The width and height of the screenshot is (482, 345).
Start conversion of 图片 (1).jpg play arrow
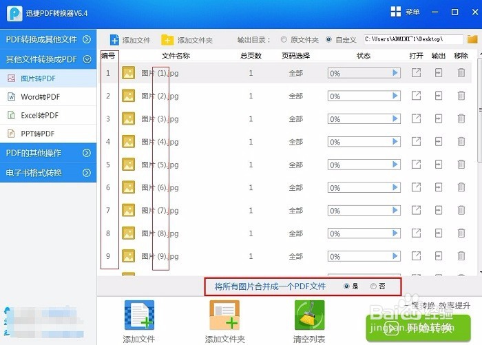(x=395, y=73)
